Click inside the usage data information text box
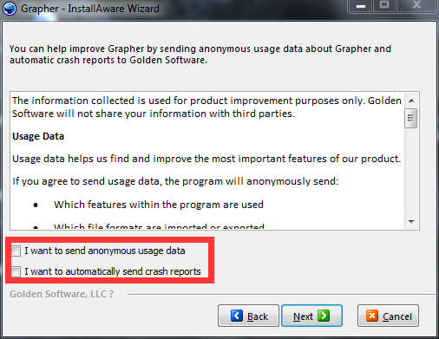The height and width of the screenshot is (339, 439). pos(207,160)
